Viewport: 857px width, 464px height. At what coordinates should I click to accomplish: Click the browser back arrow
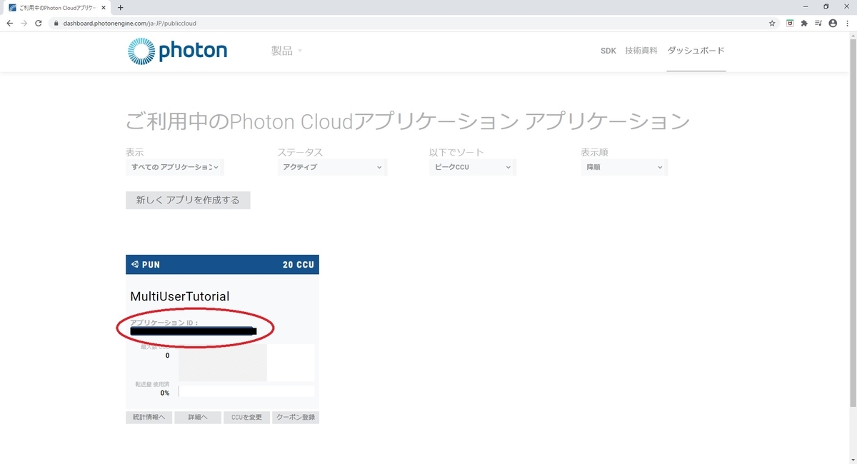[x=9, y=23]
